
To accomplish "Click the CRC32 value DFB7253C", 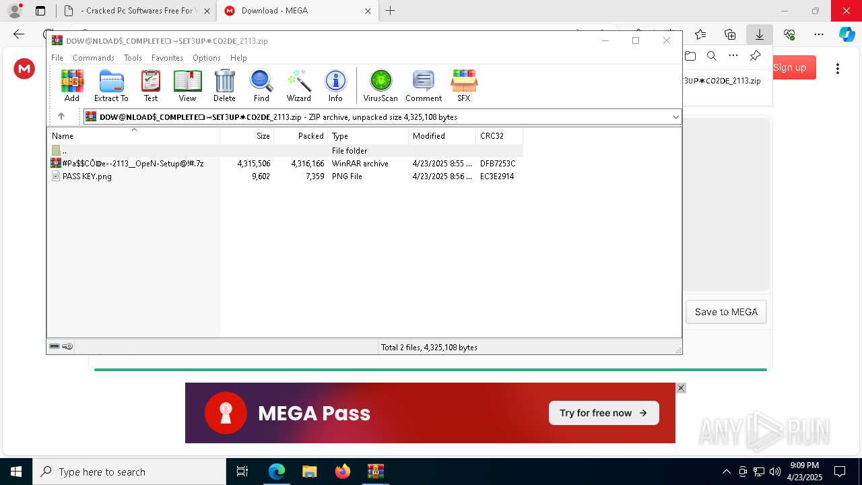I will (498, 164).
